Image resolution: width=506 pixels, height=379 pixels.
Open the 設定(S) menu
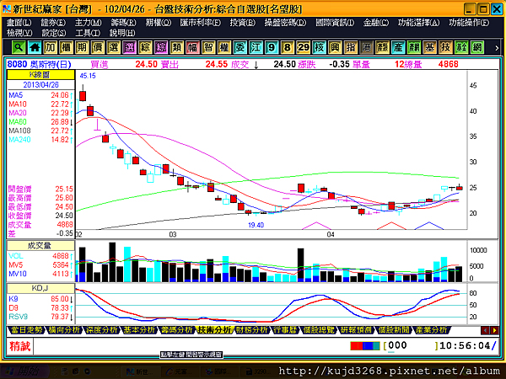click(x=54, y=33)
